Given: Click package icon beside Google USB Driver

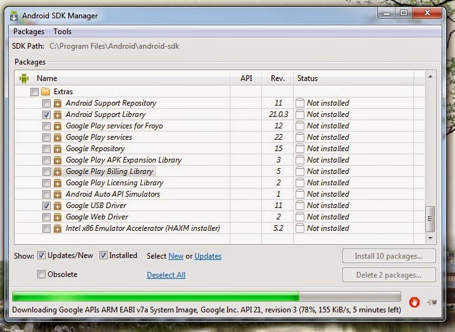Looking at the screenshot, I should [58, 206].
